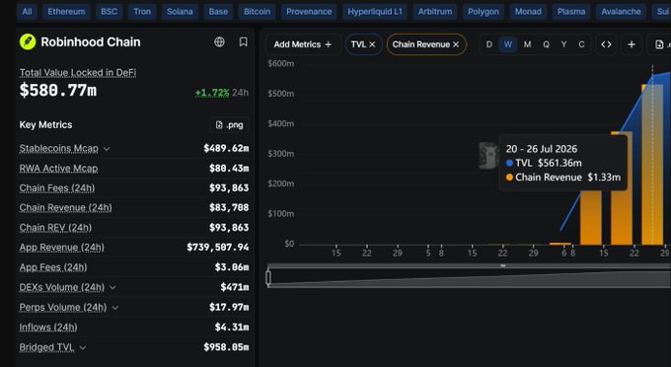Click the $580.77m TVL value
Image resolution: width=671 pixels, height=367 pixels.
pyautogui.click(x=58, y=90)
